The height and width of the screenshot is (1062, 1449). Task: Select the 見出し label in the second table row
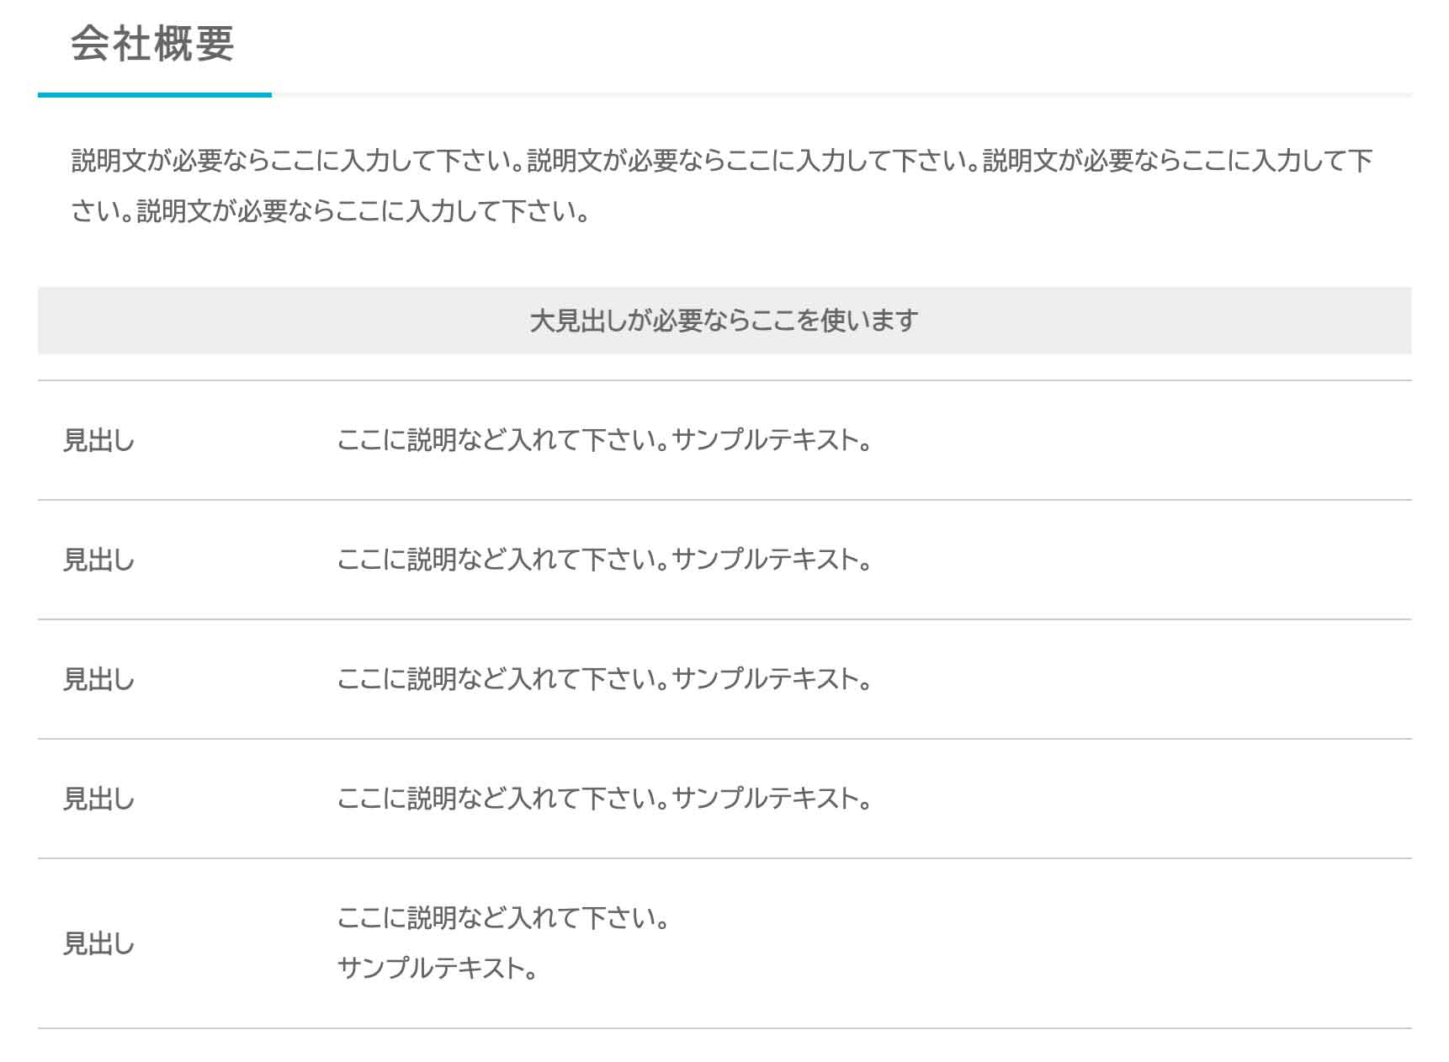click(x=98, y=560)
